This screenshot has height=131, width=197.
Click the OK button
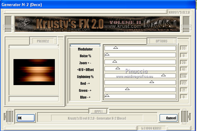(x=26, y=118)
